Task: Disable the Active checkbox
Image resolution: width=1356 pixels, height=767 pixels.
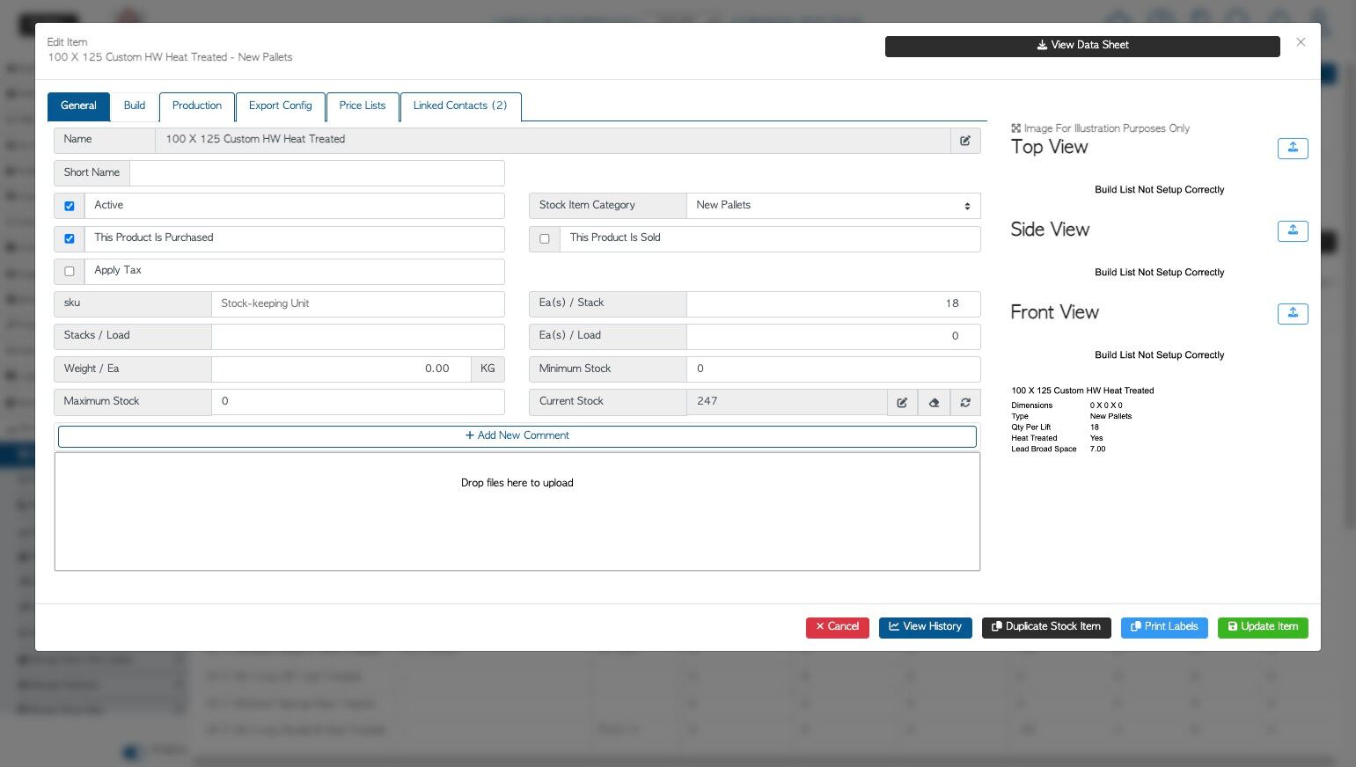Action: click(x=69, y=205)
